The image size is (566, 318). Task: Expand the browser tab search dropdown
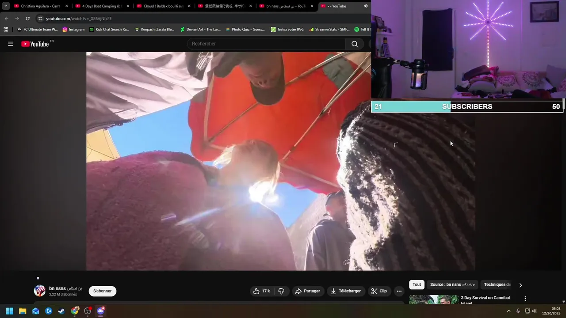click(6, 6)
